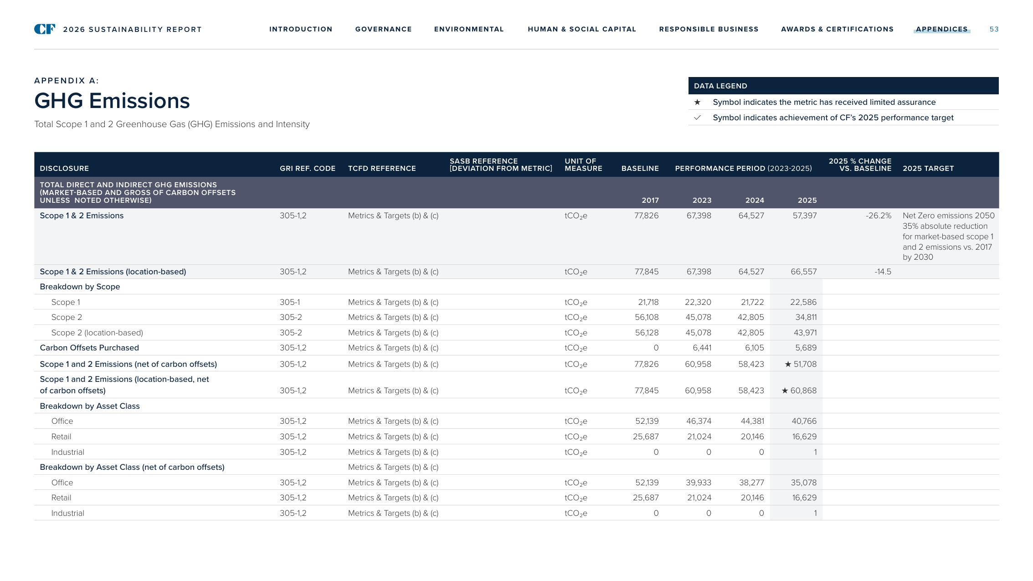Open the Environmental section
The height and width of the screenshot is (581, 1033).
pos(469,29)
